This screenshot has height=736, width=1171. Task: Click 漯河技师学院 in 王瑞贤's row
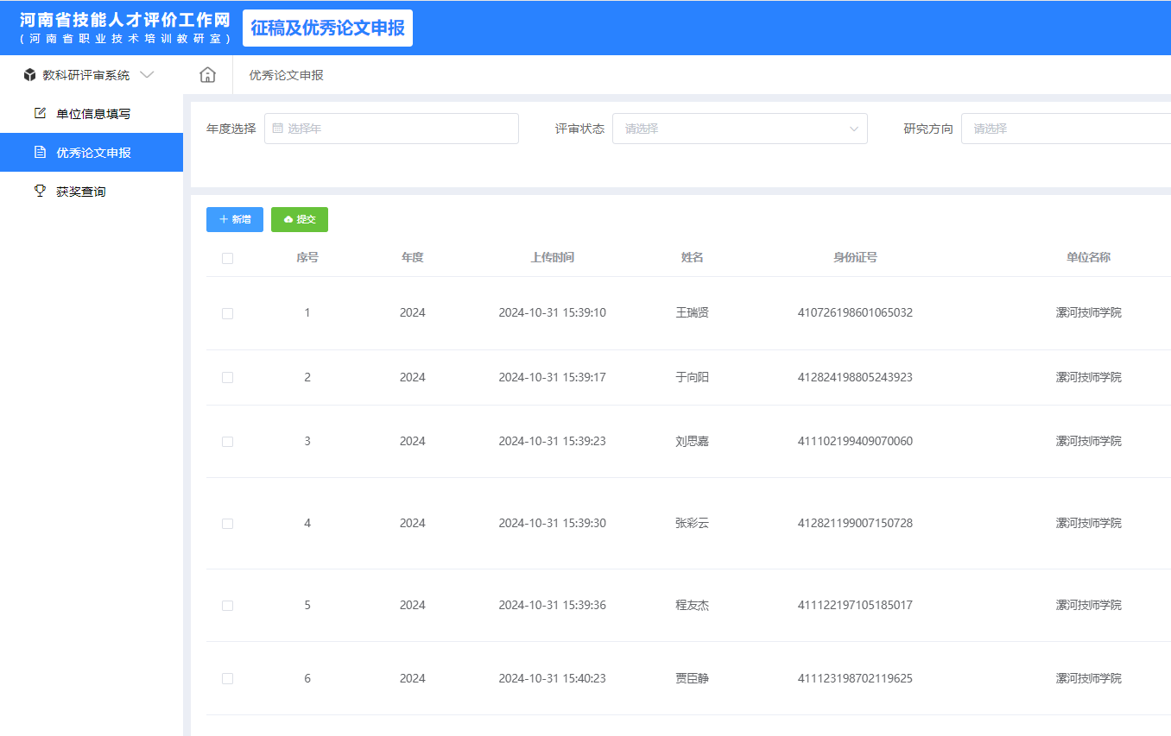point(1088,312)
